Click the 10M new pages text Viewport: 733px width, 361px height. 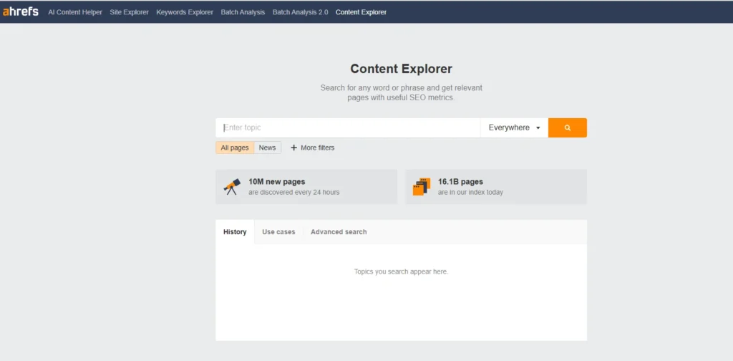point(277,182)
